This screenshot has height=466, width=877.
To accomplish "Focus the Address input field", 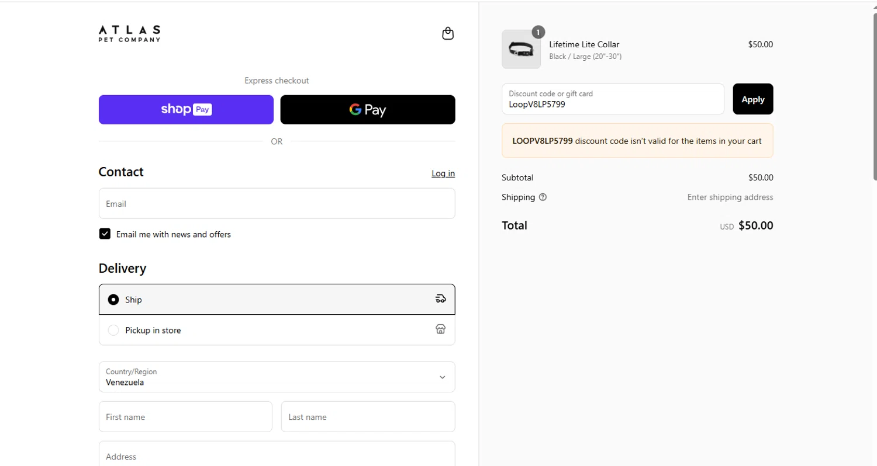I will pos(277,455).
